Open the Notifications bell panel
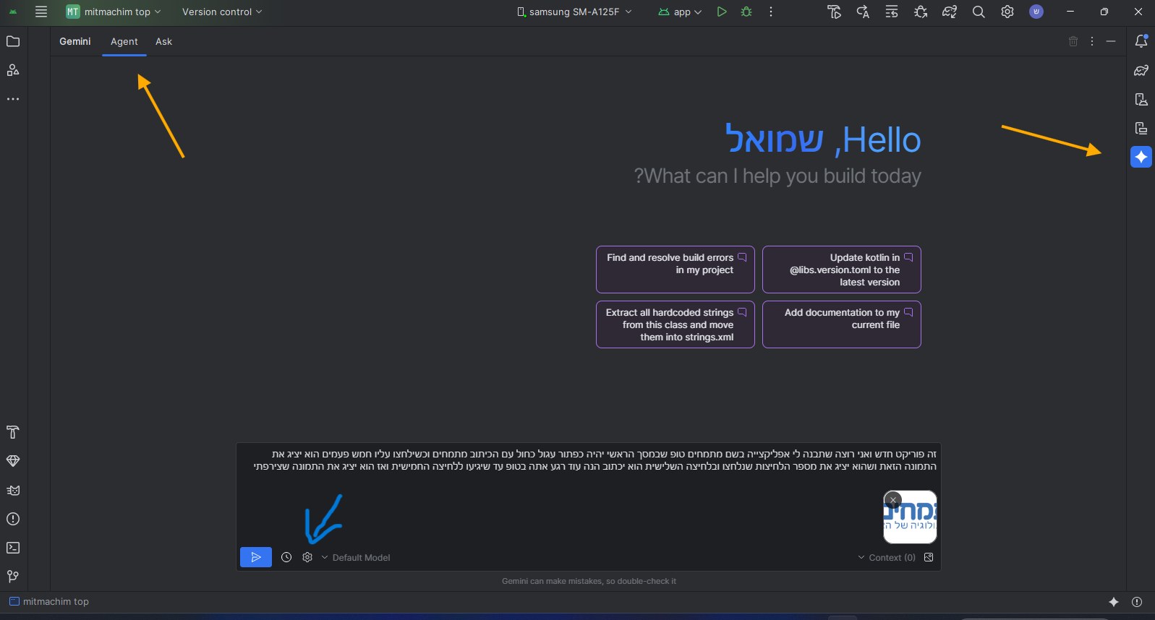This screenshot has width=1155, height=620. pyautogui.click(x=1141, y=41)
